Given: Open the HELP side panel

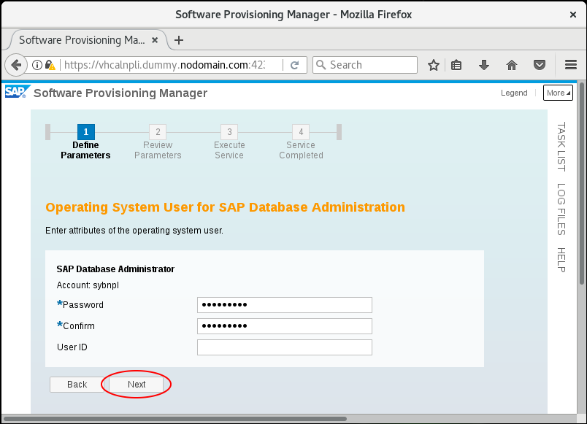Looking at the screenshot, I should click(561, 260).
